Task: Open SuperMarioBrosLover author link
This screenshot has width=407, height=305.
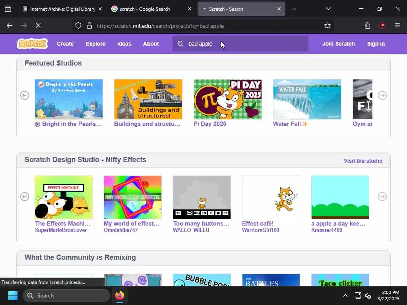Action: [x=61, y=230]
